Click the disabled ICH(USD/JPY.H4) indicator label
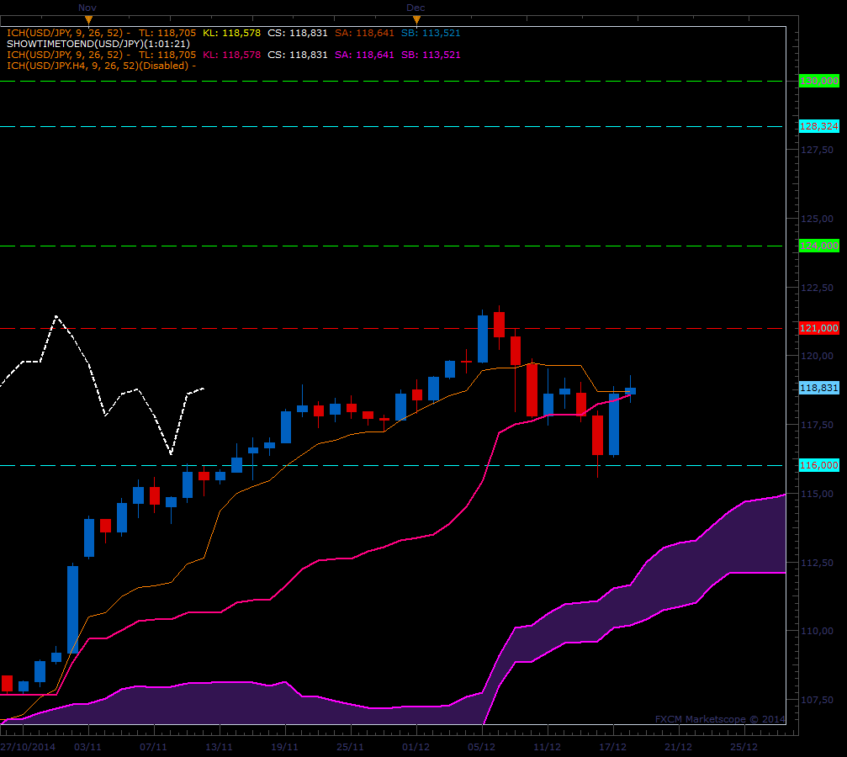Screen dimensions: 847x757 coord(101,66)
